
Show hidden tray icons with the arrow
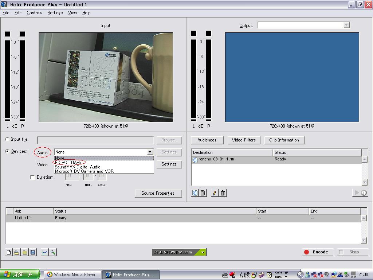point(300,275)
